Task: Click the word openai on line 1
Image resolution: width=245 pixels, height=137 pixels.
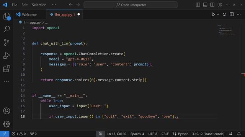Action: pos(53,28)
